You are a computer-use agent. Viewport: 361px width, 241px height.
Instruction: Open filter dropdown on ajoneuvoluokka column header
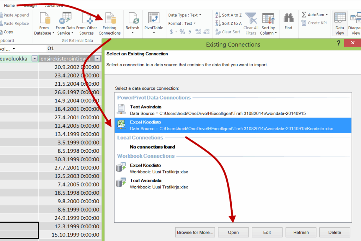point(35,59)
